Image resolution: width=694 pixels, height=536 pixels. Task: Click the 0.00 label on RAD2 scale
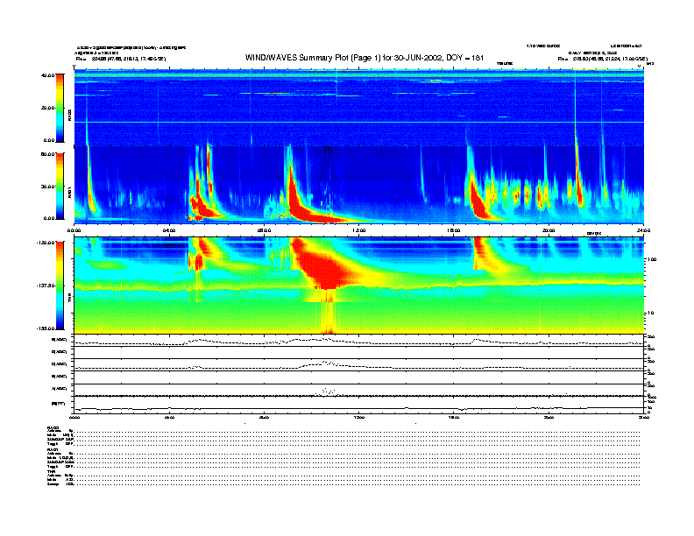(x=49, y=141)
